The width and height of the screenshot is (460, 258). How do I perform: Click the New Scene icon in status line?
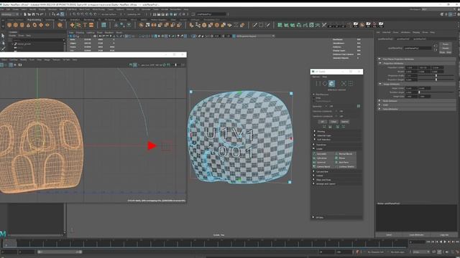point(25,14)
